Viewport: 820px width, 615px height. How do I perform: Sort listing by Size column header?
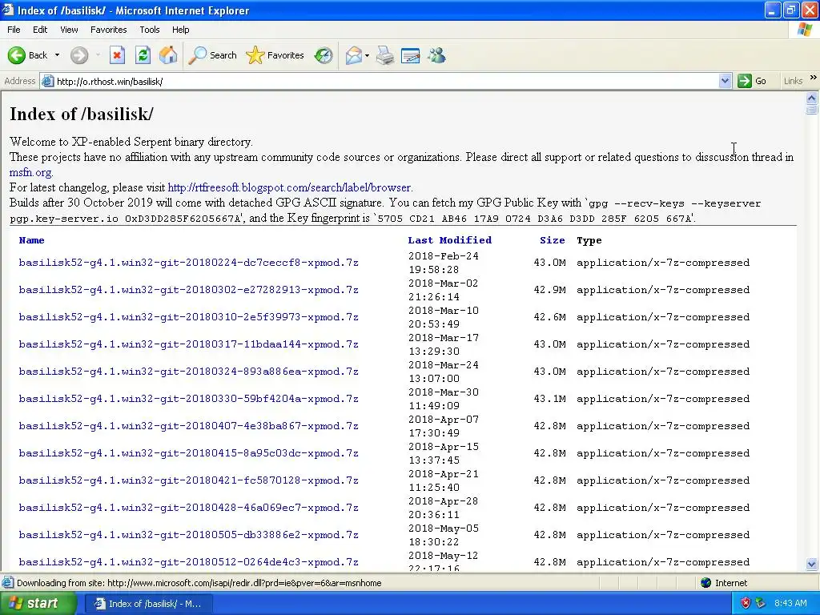[553, 240]
